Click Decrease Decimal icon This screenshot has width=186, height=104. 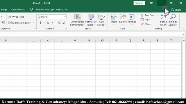tap(64, 23)
